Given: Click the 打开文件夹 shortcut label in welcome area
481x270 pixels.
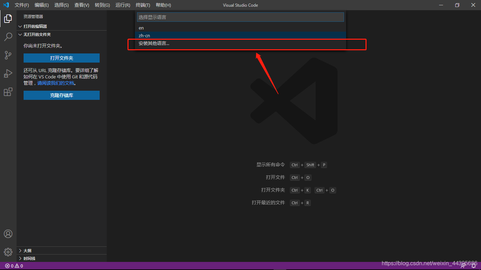Looking at the screenshot, I should [273, 190].
